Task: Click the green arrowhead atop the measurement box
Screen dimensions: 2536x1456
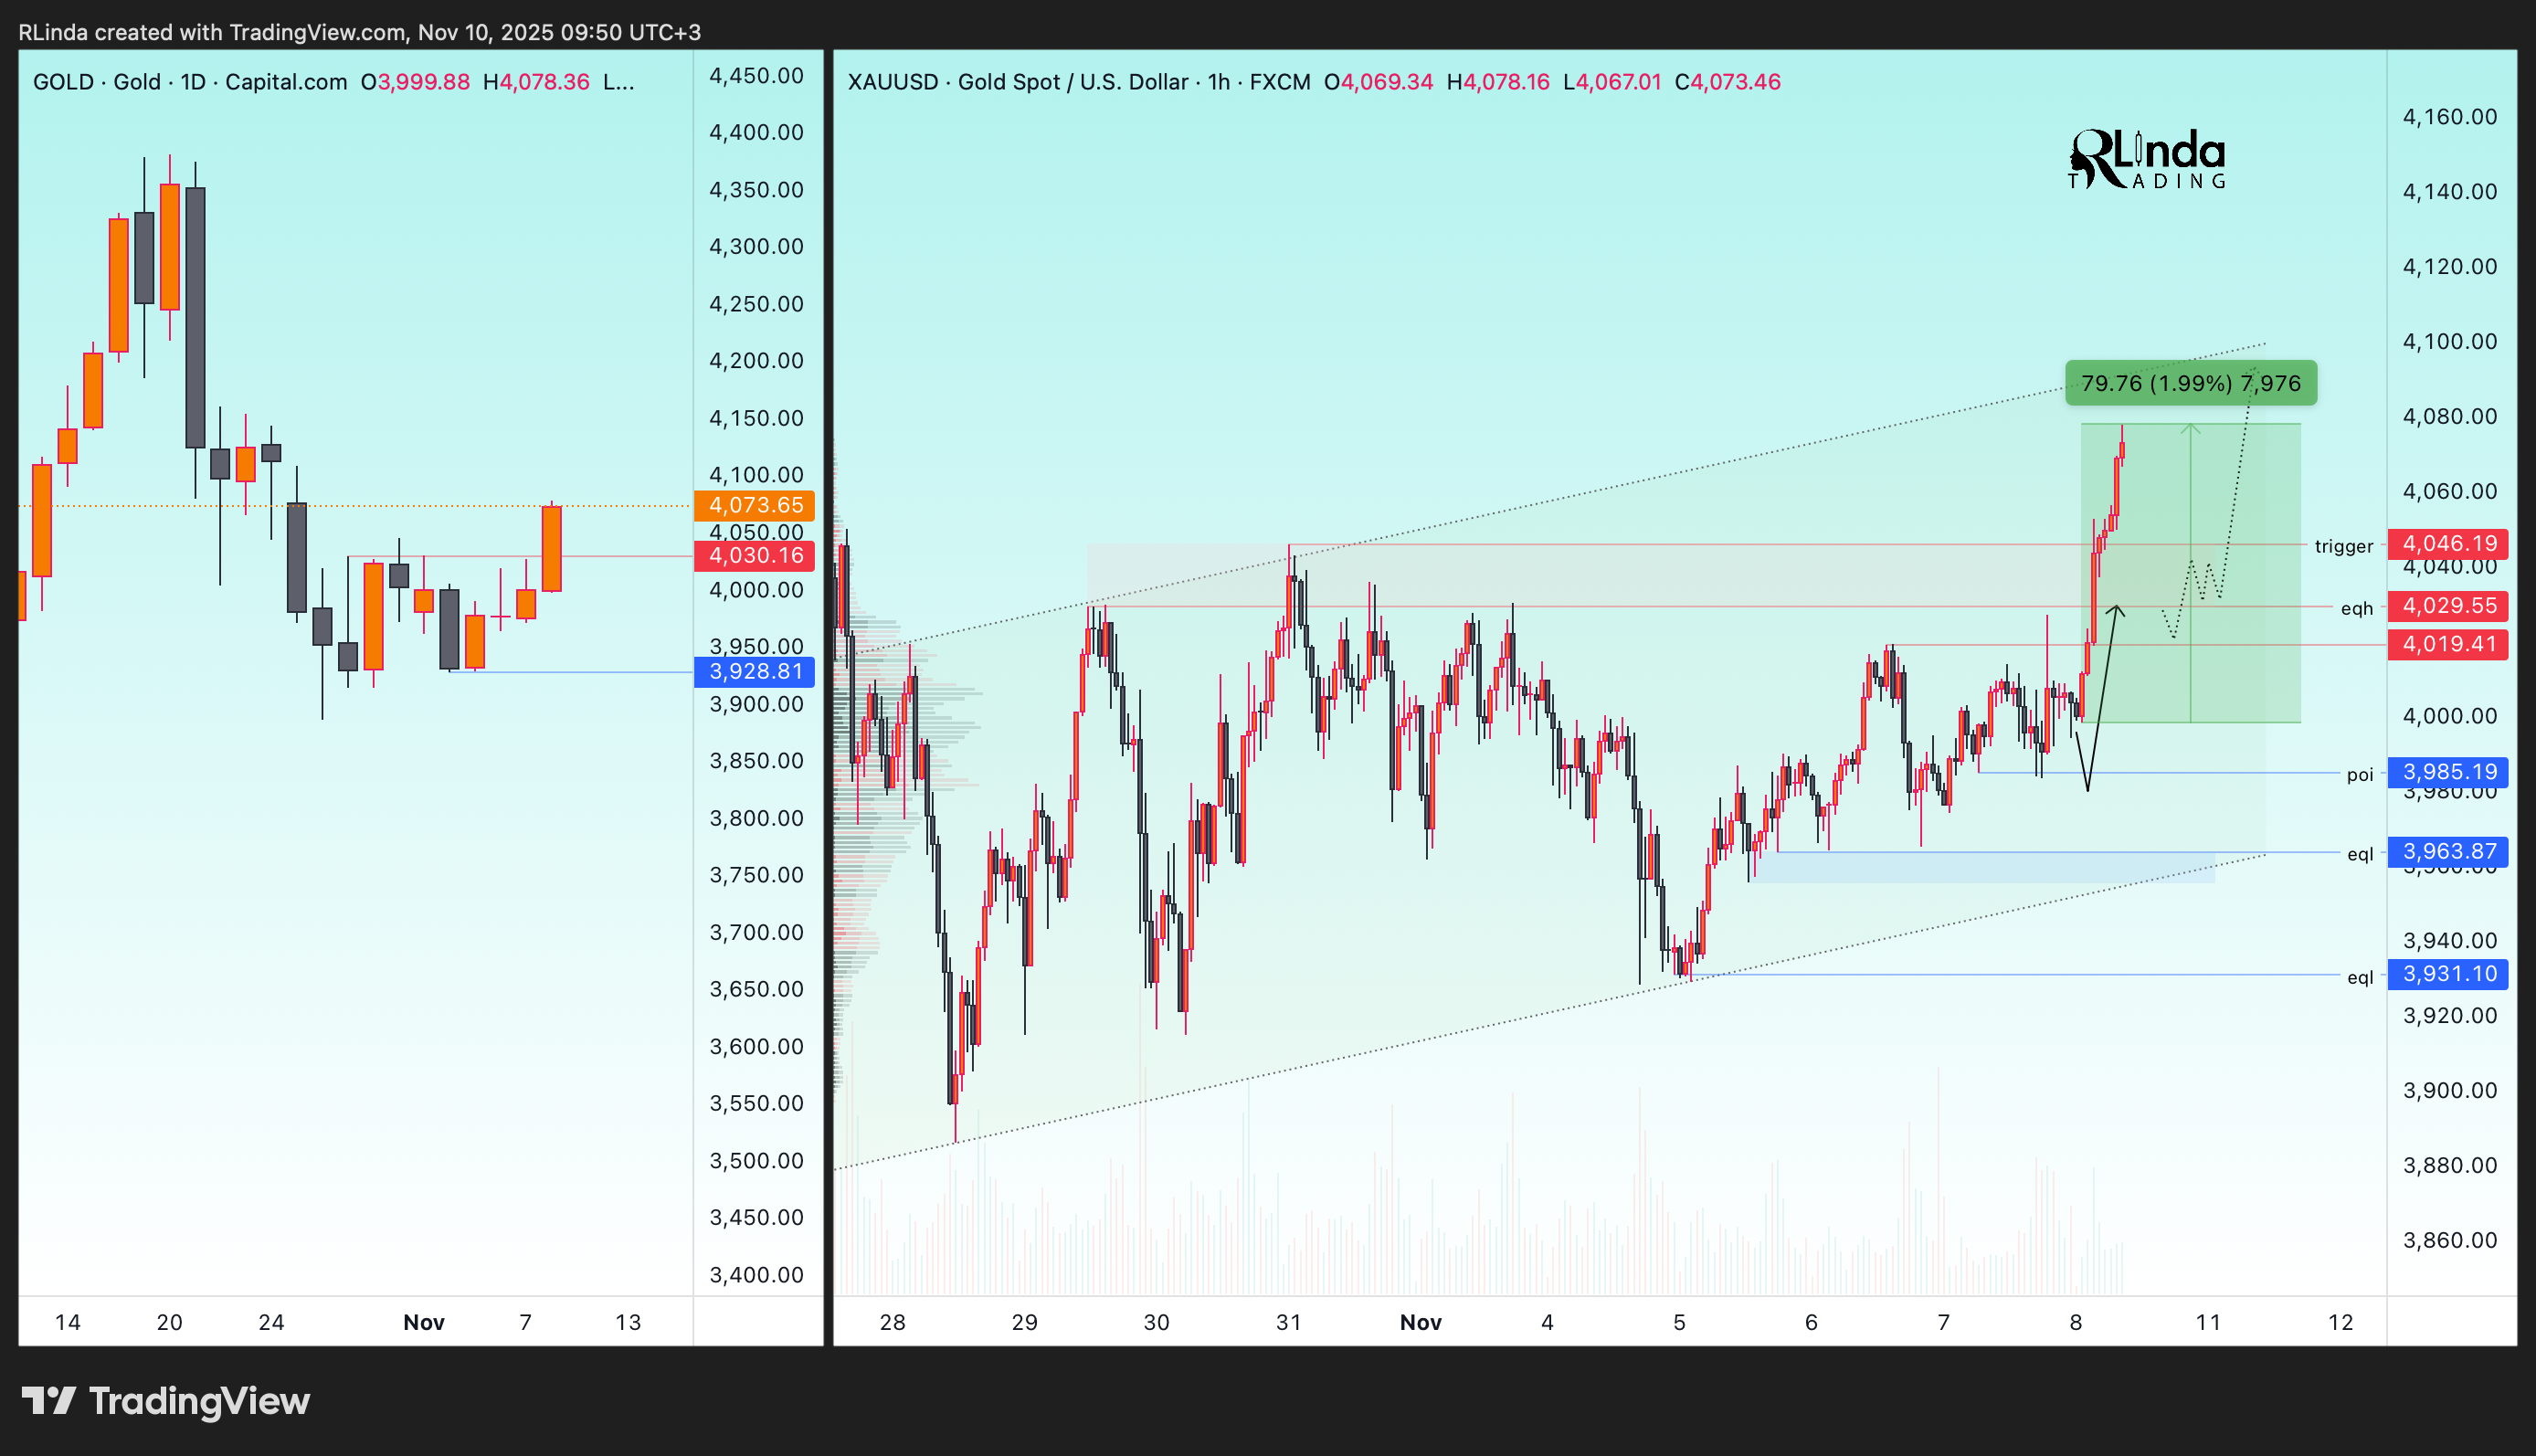Action: pyautogui.click(x=2190, y=428)
